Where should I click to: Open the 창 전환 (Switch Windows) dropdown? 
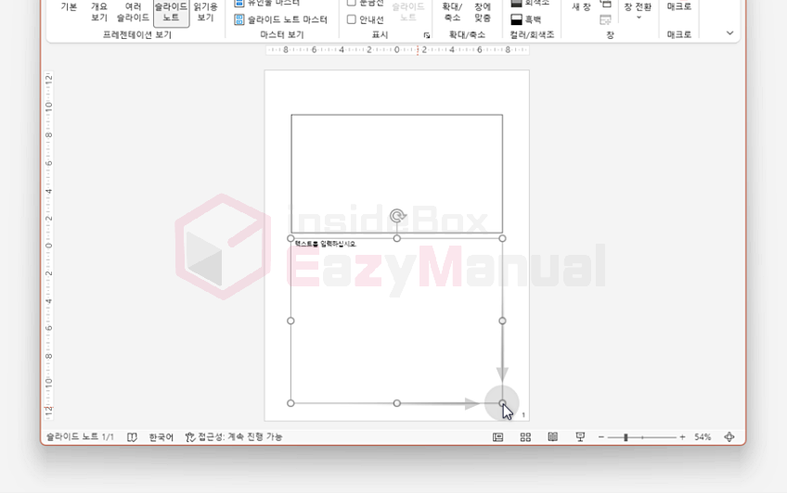tap(638, 10)
